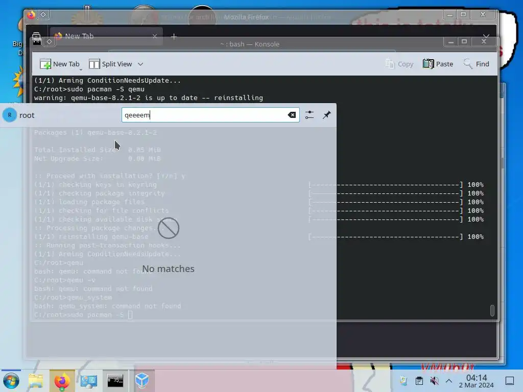Click New Tab in Konsole toolbar
The width and height of the screenshot is (523, 392).
click(59, 64)
